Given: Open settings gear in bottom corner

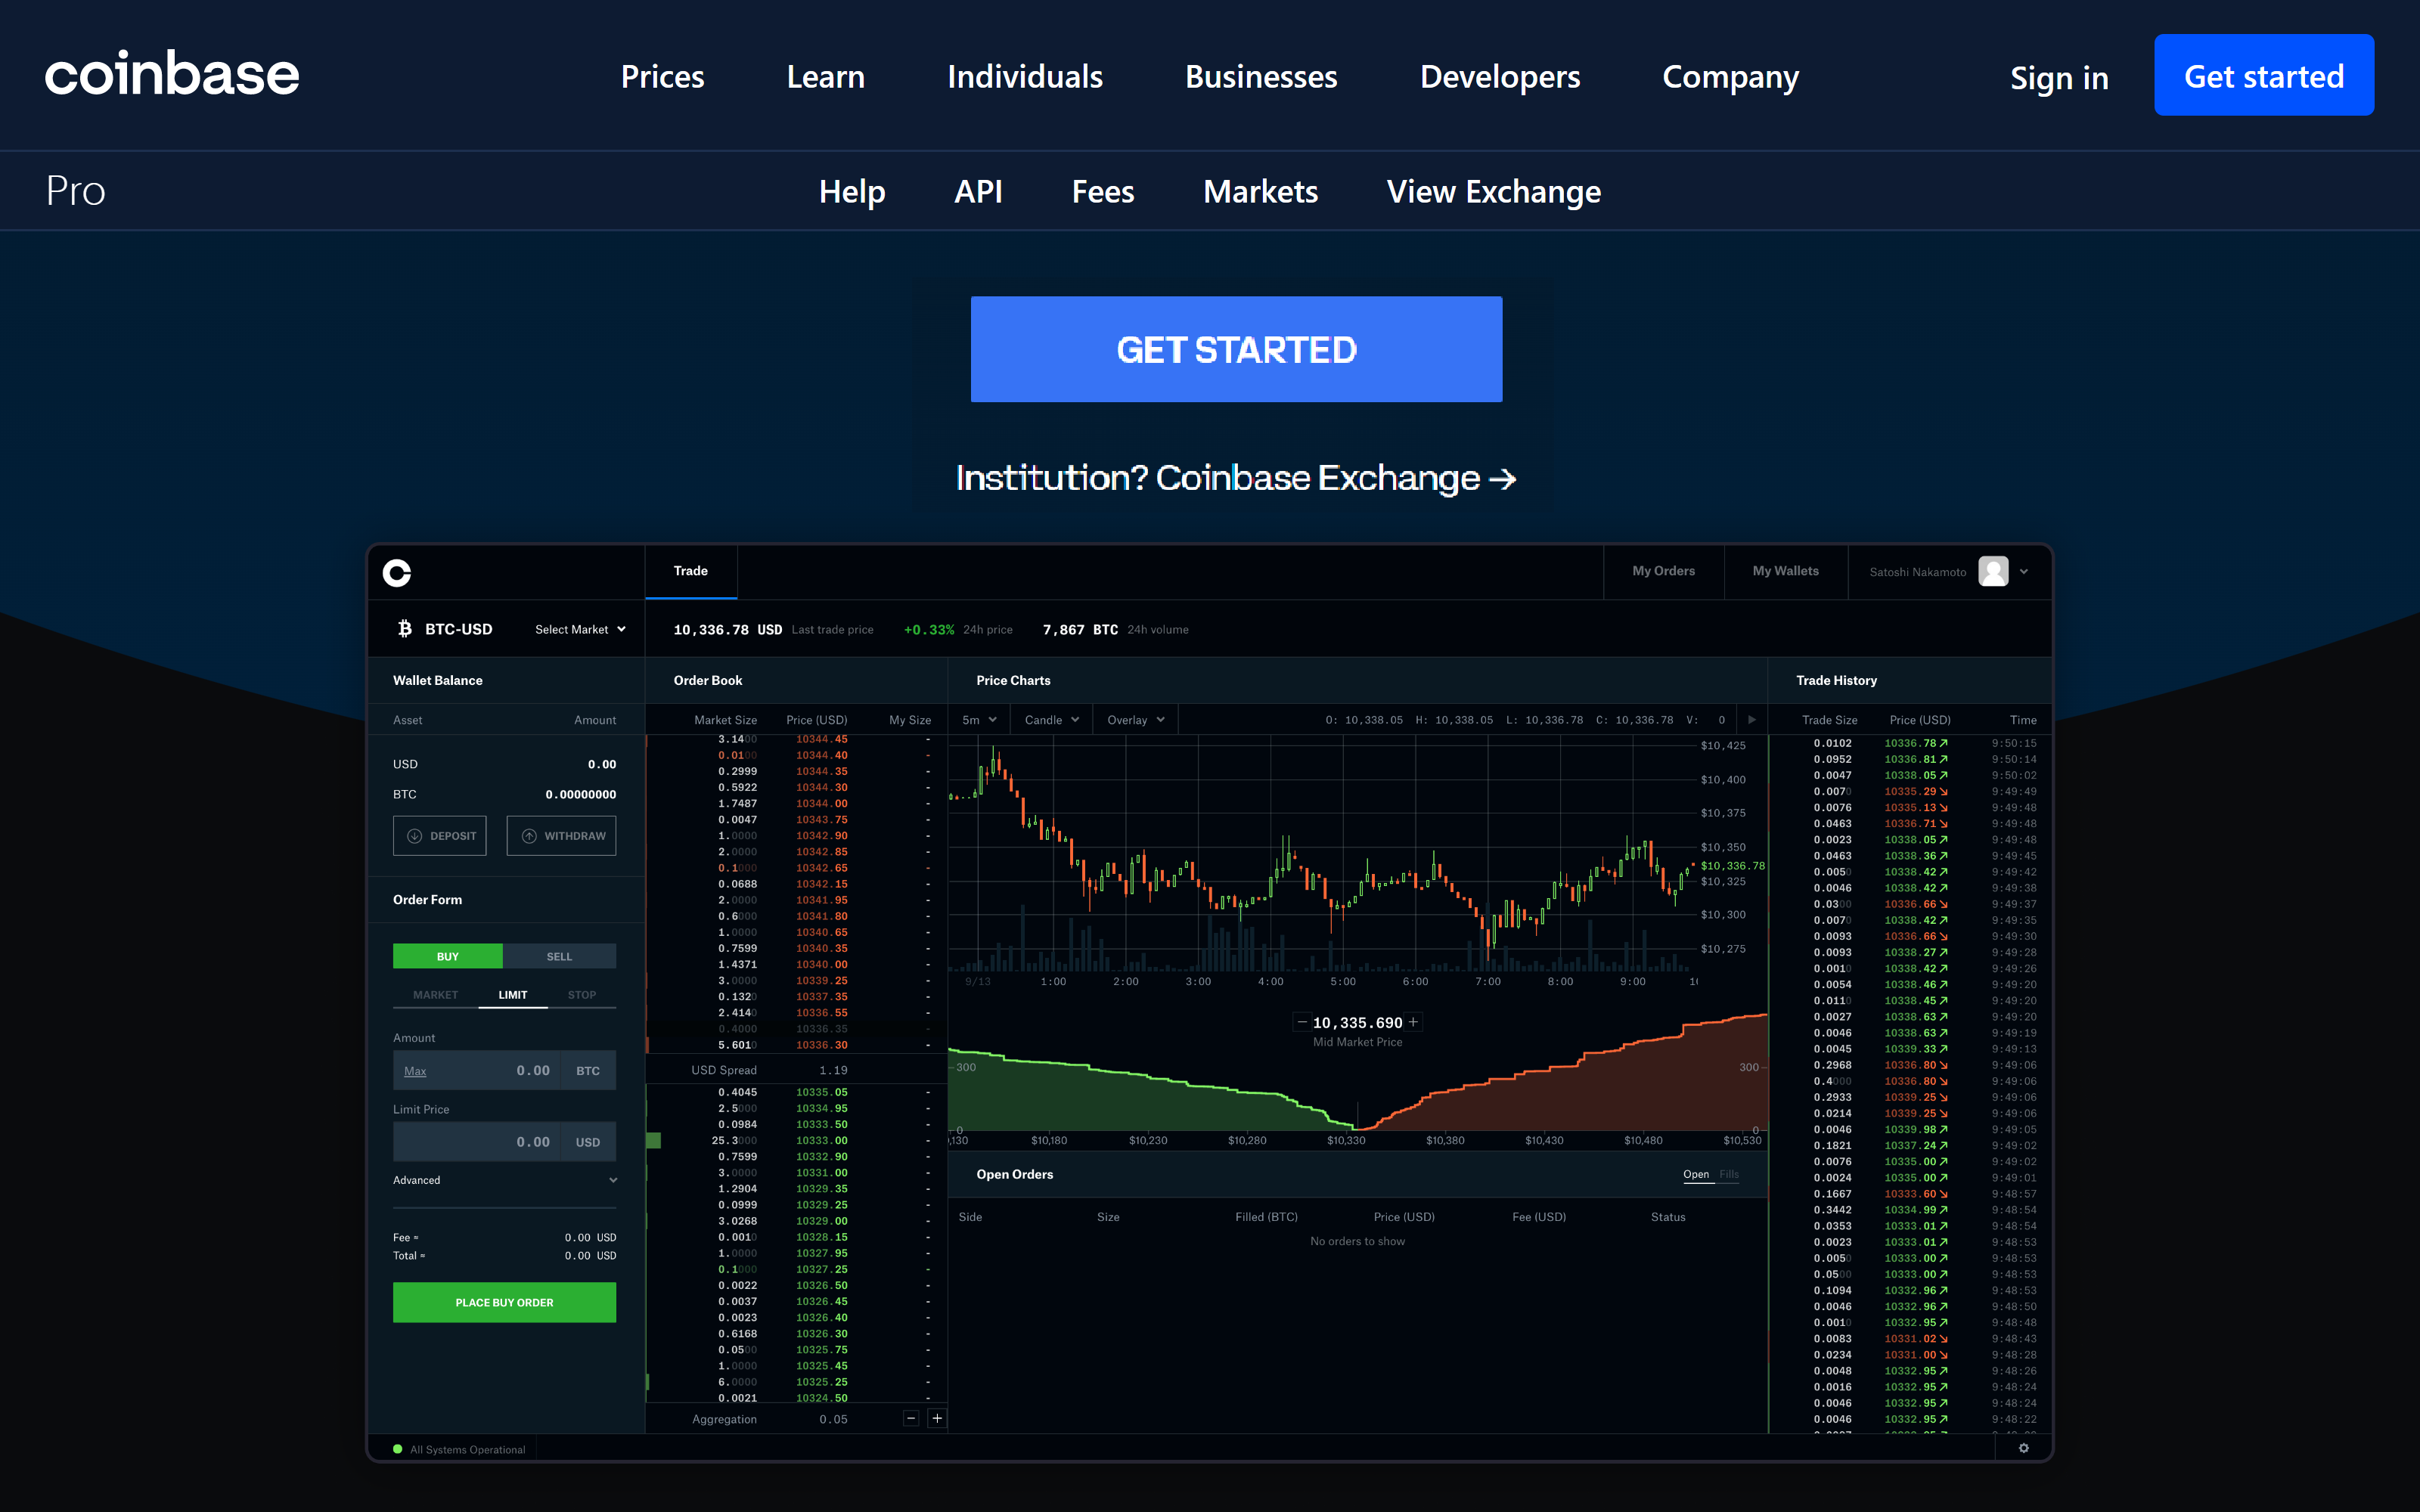Looking at the screenshot, I should [2023, 1448].
